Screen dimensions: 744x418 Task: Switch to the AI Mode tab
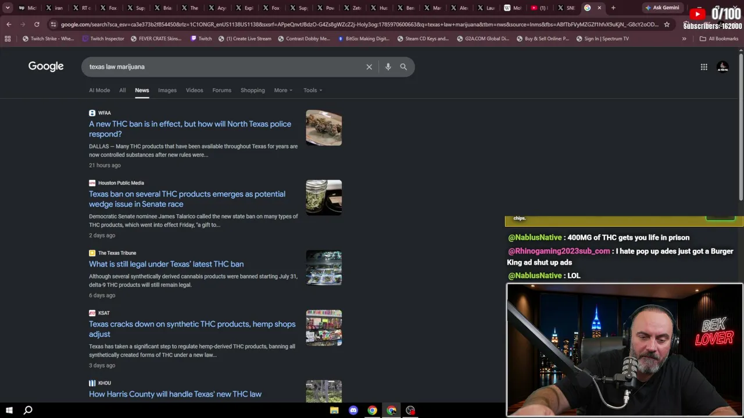[99, 90]
